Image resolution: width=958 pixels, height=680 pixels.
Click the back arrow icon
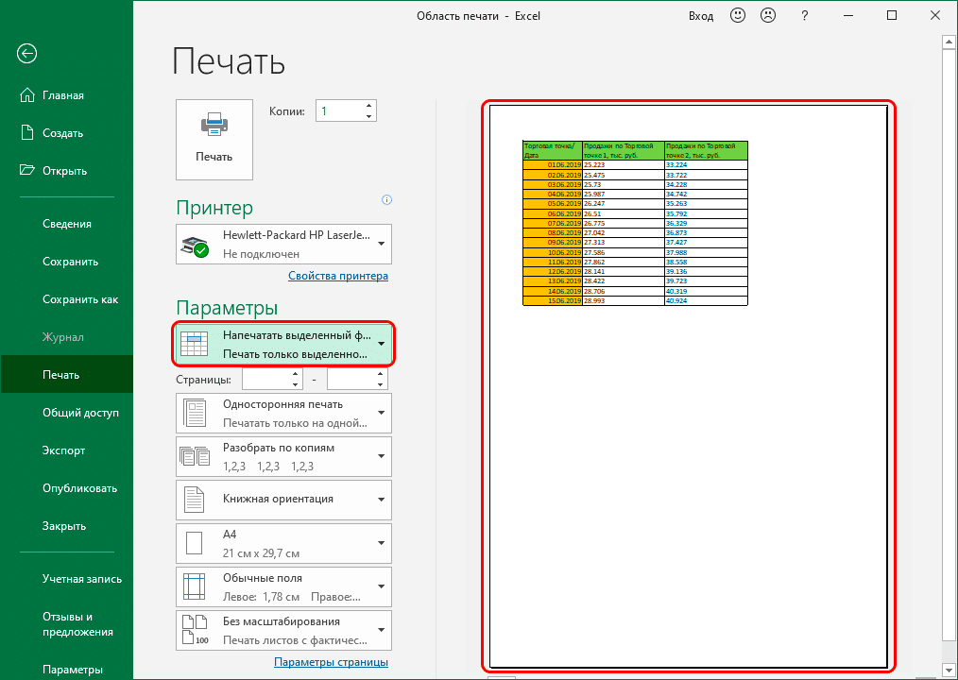27,54
